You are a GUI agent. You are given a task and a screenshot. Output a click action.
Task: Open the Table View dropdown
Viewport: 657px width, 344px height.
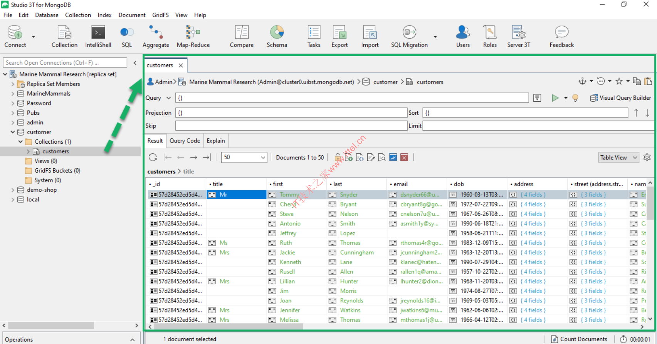click(618, 157)
